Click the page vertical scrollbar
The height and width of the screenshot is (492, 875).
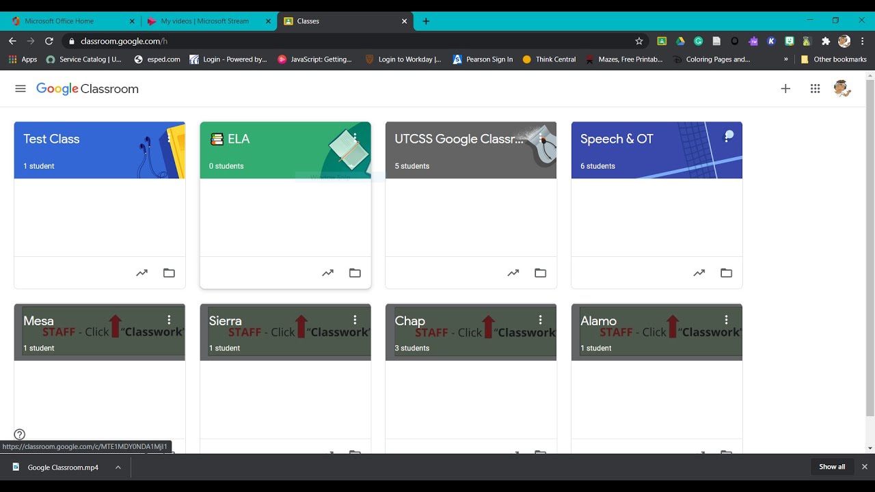click(870, 249)
